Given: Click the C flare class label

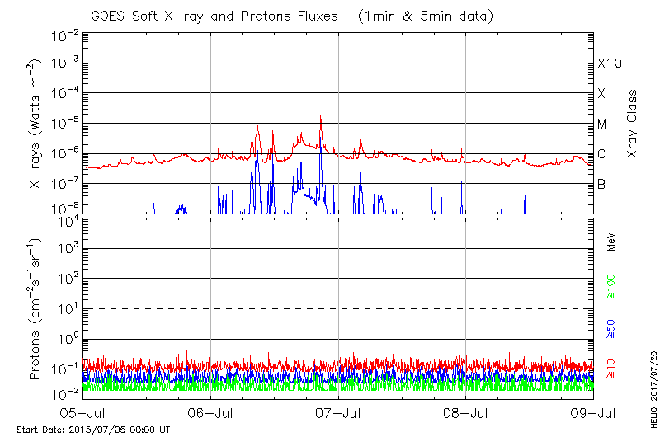Looking at the screenshot, I should click(x=601, y=154).
